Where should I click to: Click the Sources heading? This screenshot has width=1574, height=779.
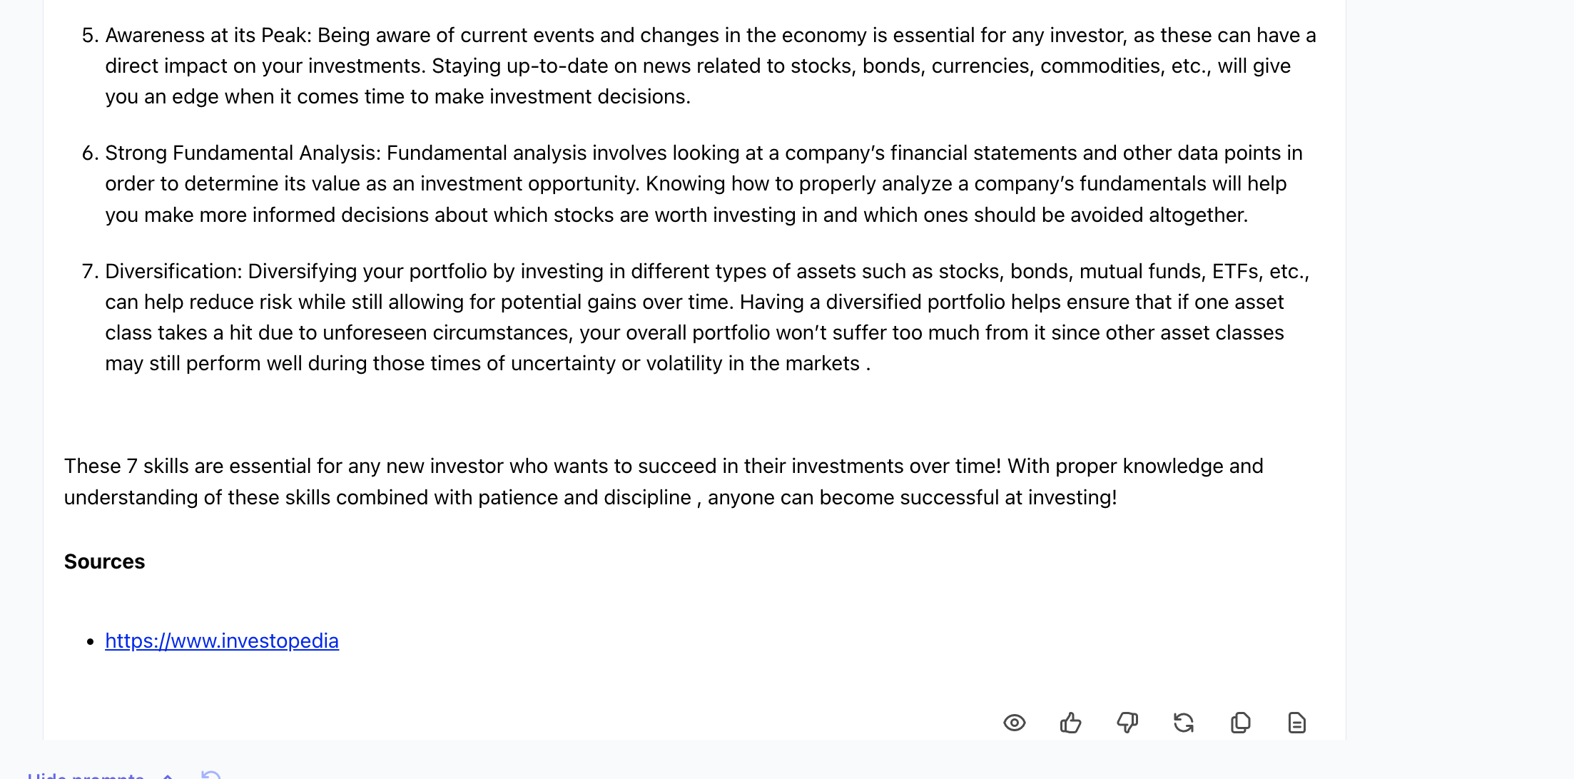click(104, 561)
